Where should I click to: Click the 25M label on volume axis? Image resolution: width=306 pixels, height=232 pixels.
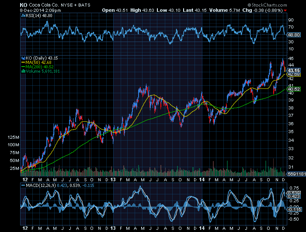[x=14, y=168]
